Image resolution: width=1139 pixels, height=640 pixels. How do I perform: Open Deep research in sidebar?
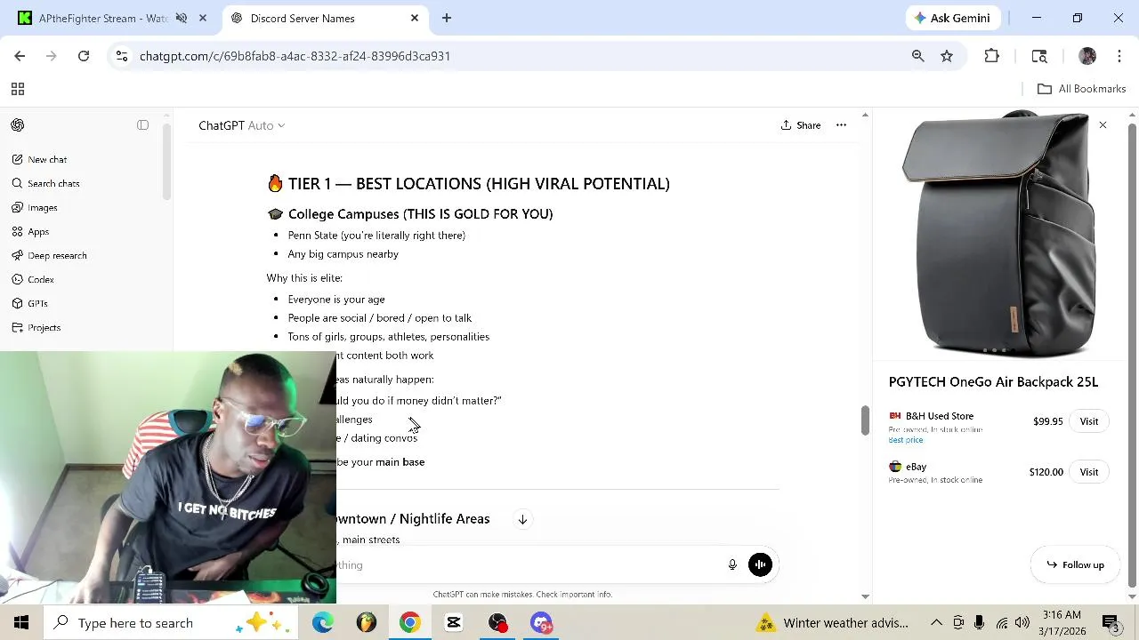pos(57,256)
